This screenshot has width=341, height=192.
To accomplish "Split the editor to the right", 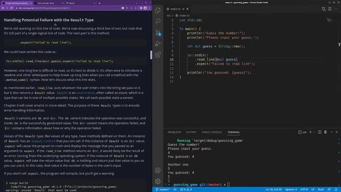I will pos(330,9).
